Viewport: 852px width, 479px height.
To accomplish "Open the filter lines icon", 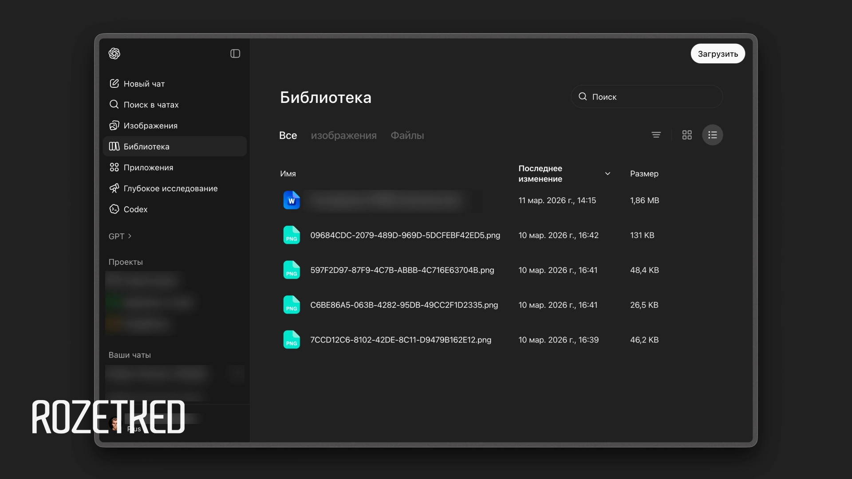I will pyautogui.click(x=656, y=135).
